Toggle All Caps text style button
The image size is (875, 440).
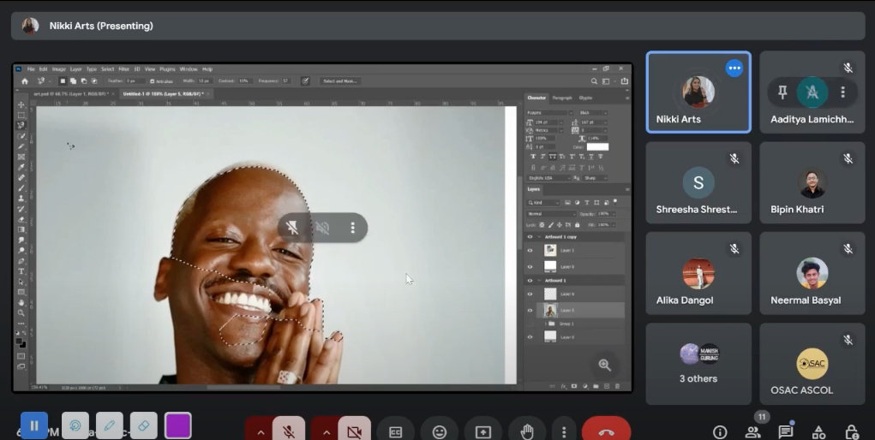(x=553, y=157)
